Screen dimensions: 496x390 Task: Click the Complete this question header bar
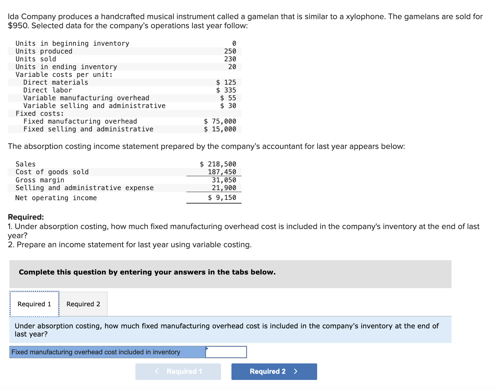[x=147, y=272]
